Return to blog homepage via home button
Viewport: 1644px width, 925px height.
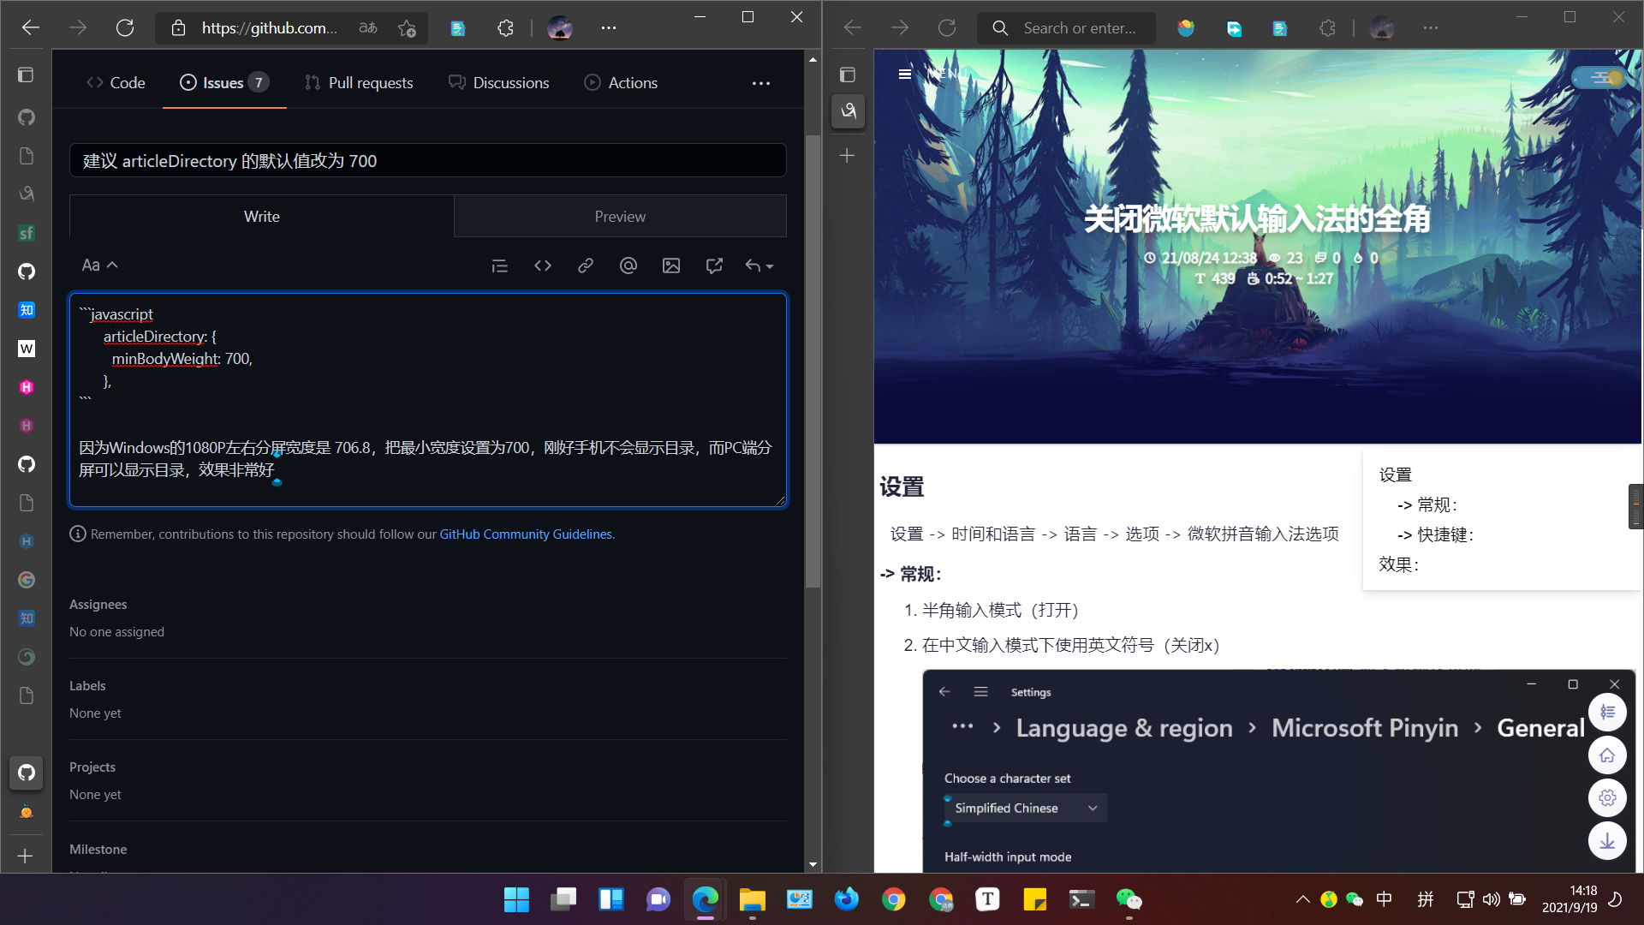1608,755
